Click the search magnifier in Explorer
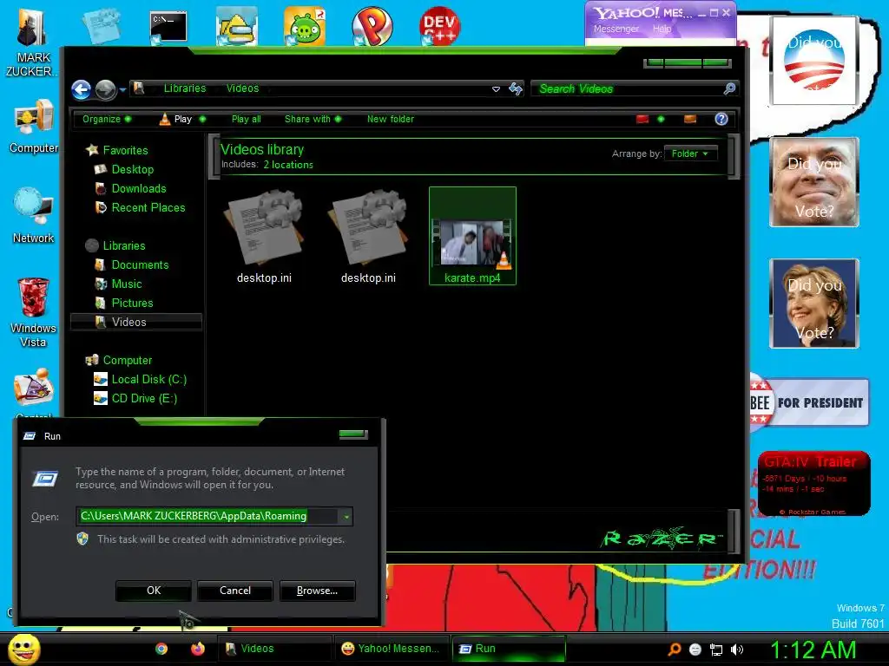The image size is (889, 666). click(729, 88)
